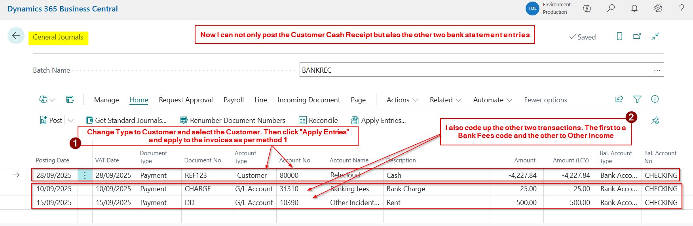
Task: Share the journal using share icon
Action: pos(619,99)
